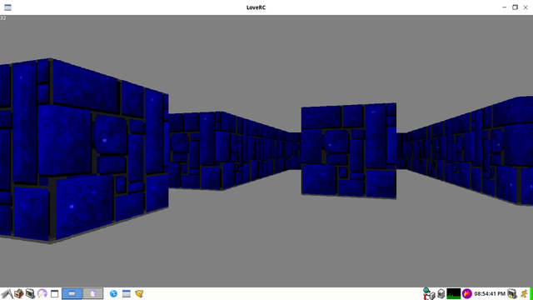The height and width of the screenshot is (300, 533).
Task: Click the taskbar clock showing 08:54:41 PM
Action: (x=490, y=293)
